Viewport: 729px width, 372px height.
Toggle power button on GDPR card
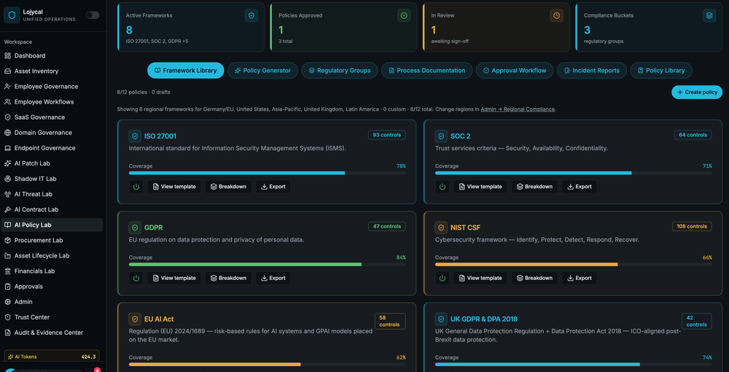[136, 278]
